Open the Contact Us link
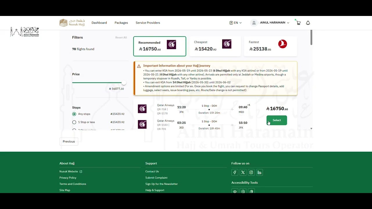372x209 pixels. click(152, 172)
